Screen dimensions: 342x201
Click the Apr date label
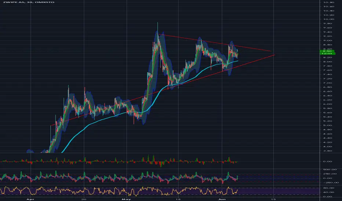(30, 199)
